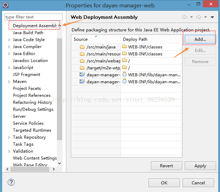Click the forward navigation arrow icon

click(199, 17)
